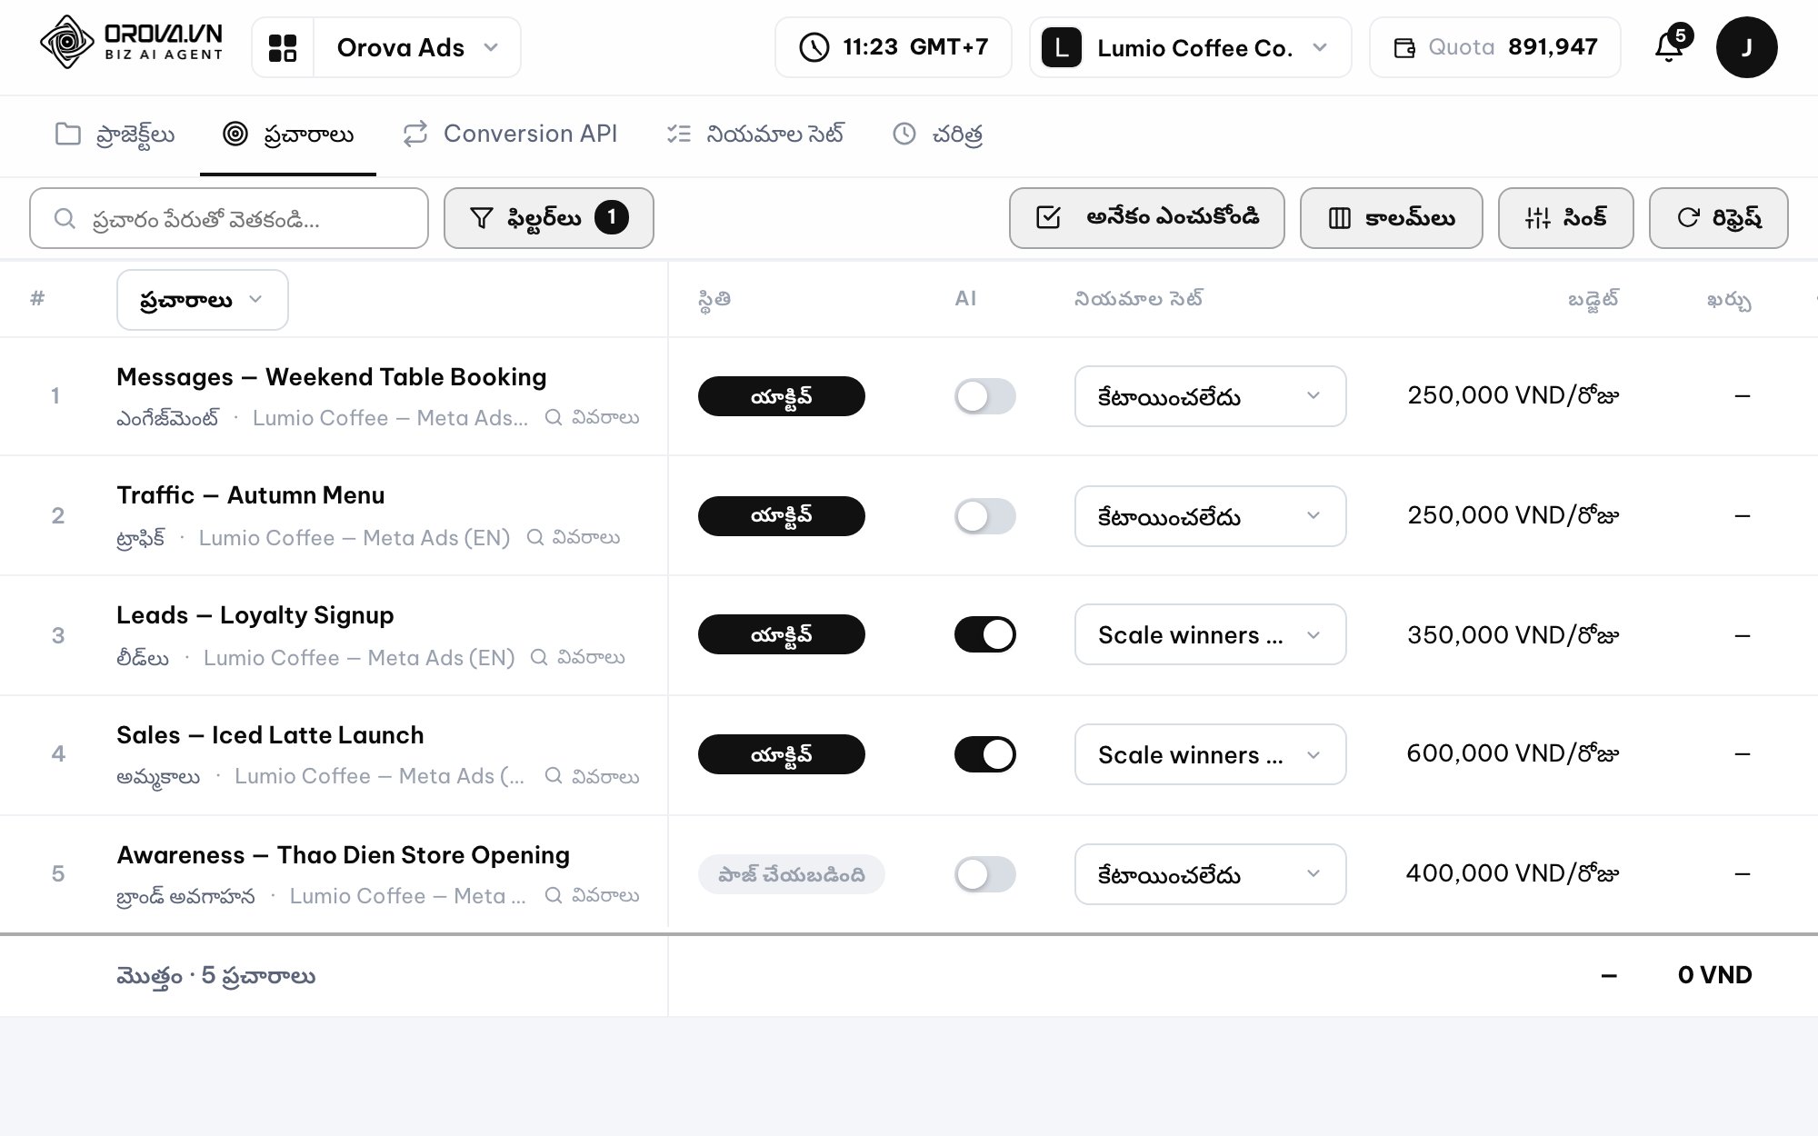The height and width of the screenshot is (1136, 1818).
Task: Click the paused status badge on Awareness campaign
Action: click(x=791, y=874)
